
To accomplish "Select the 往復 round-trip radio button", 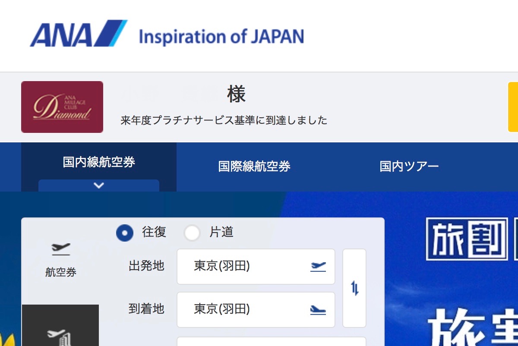I will [x=125, y=233].
